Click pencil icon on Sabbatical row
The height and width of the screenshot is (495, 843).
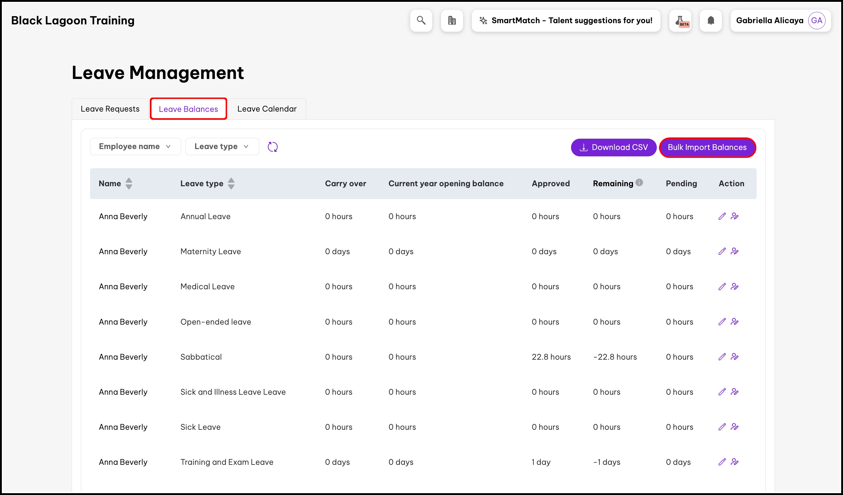click(722, 357)
